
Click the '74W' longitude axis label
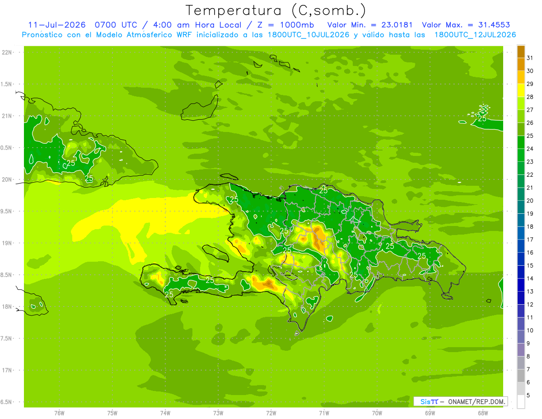[x=165, y=413]
